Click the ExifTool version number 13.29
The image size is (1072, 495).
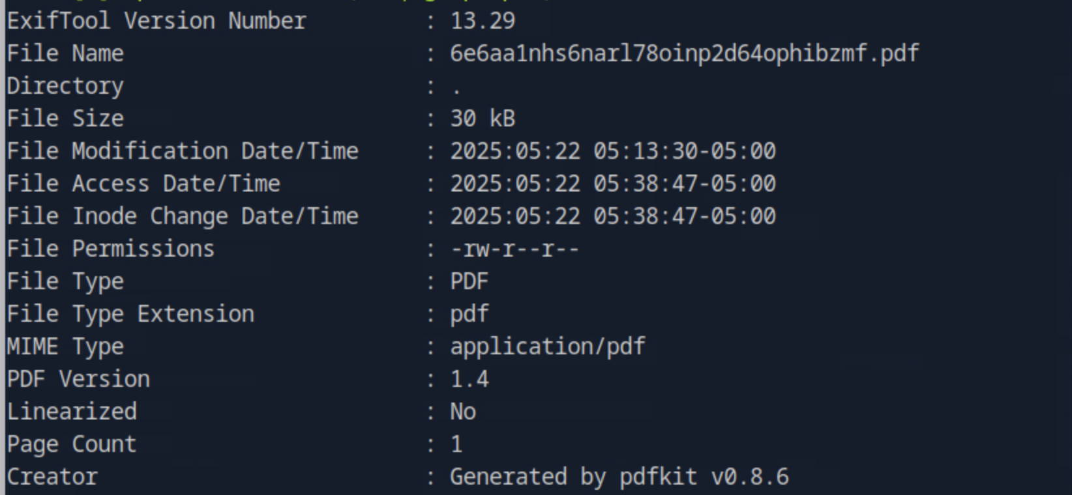click(483, 21)
